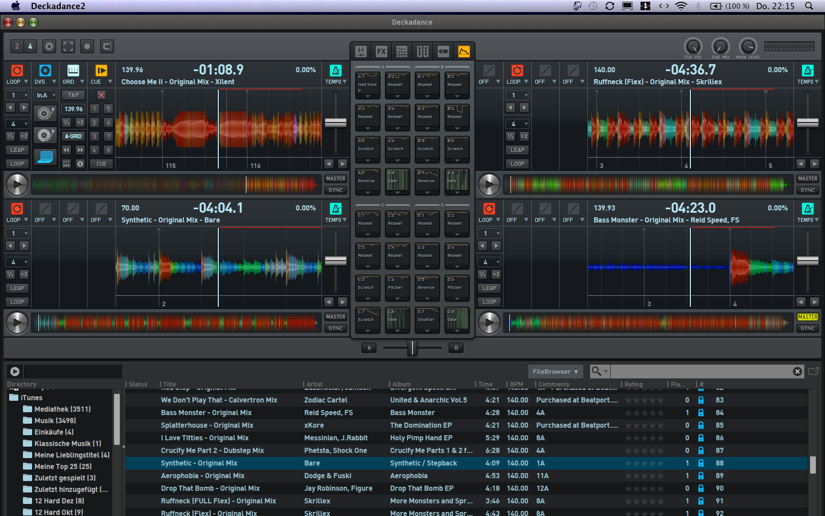Image resolution: width=825 pixels, height=516 pixels.
Task: Click the orange CUE play icon
Action: [101, 71]
